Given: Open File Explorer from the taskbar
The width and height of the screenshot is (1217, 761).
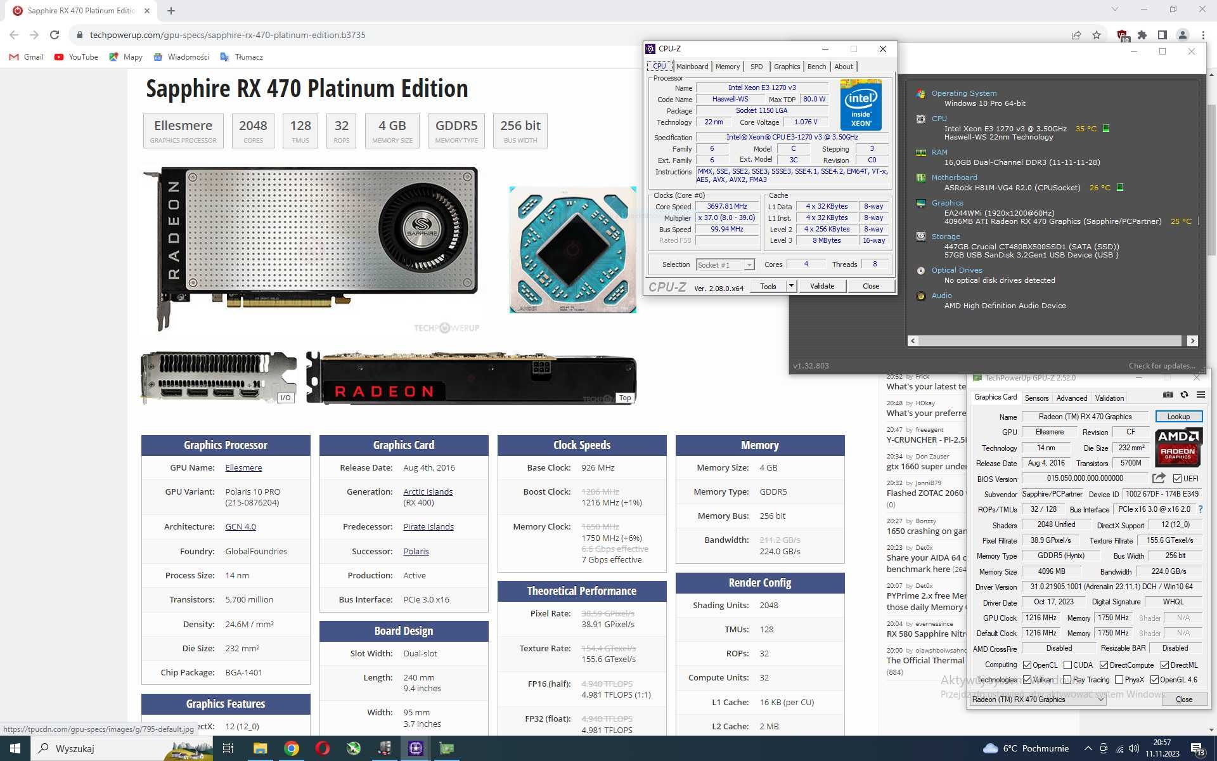Looking at the screenshot, I should click(261, 748).
